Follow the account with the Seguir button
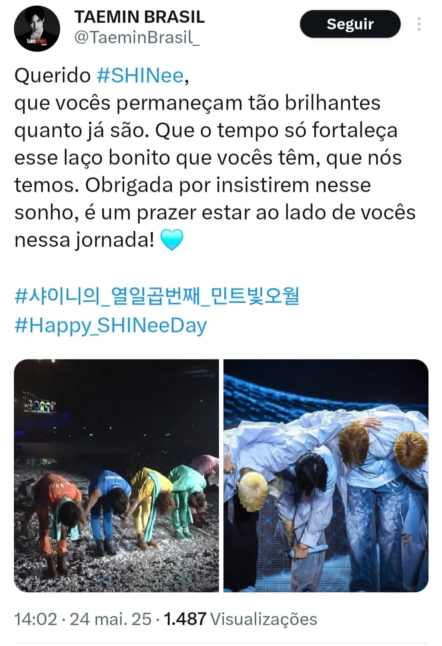The height and width of the screenshot is (646, 442). coord(350,24)
